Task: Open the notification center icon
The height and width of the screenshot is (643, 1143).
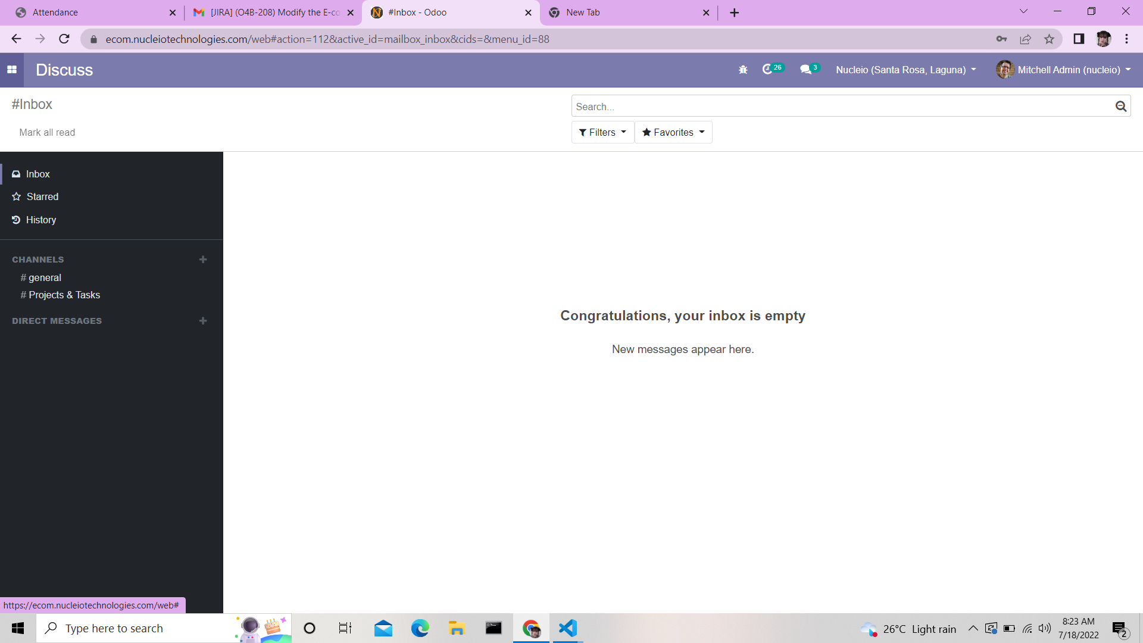Action: [x=1120, y=629]
